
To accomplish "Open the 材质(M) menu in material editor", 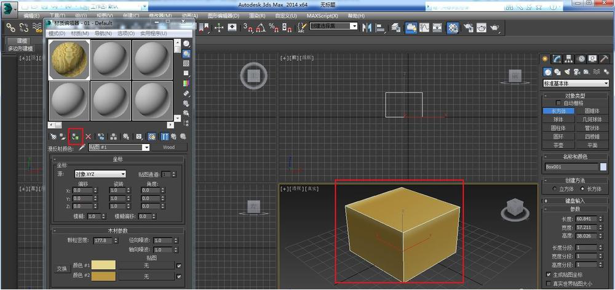I will pos(80,33).
